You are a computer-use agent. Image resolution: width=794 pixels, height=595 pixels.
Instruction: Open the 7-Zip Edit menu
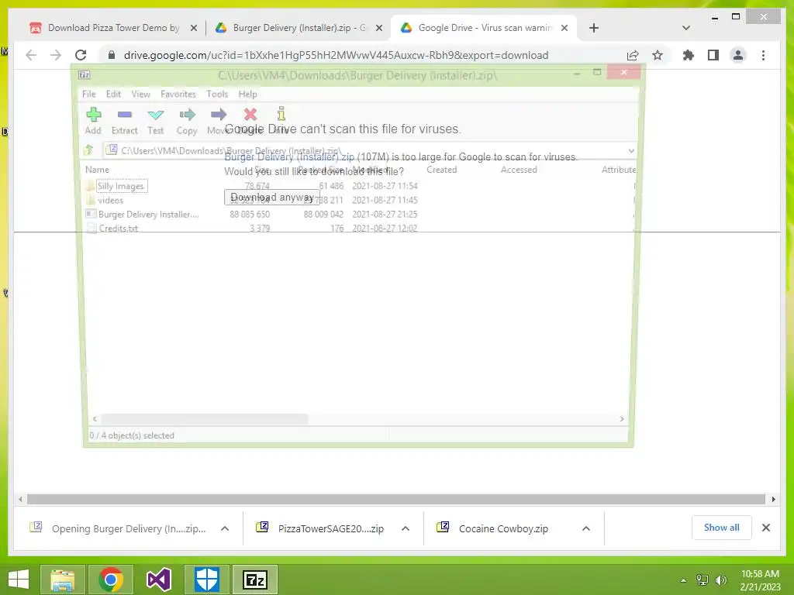[113, 94]
